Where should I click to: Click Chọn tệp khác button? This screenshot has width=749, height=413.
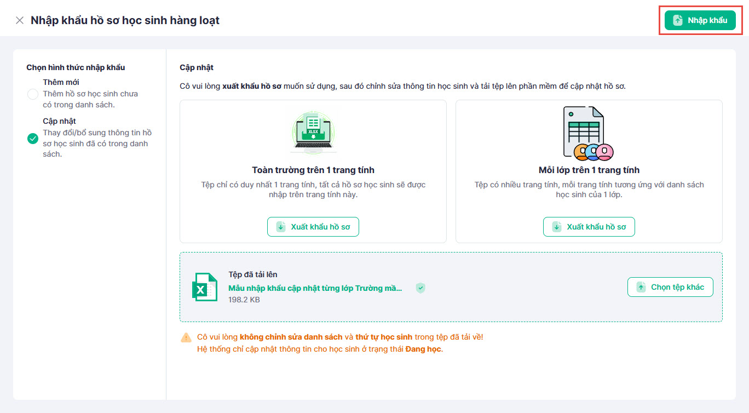[x=670, y=287]
